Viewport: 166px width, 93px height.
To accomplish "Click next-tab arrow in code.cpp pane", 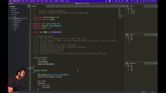I will tap(30, 6).
